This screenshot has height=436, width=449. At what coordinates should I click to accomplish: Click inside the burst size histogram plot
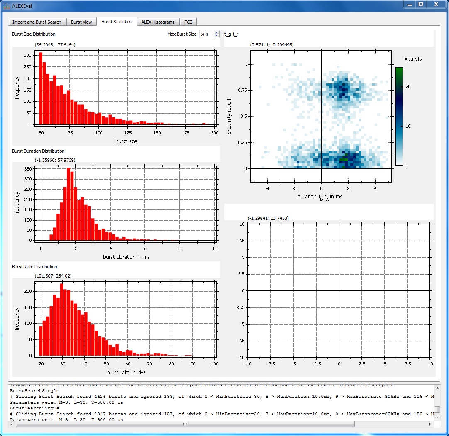pyautogui.click(x=126, y=88)
